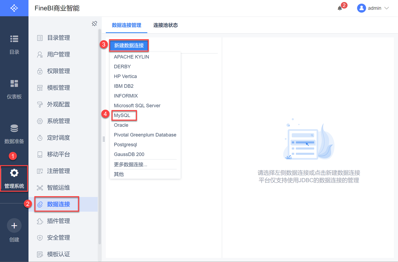Open the 数据准备 database icon
Viewport: 398px width, 262px height.
(14, 128)
